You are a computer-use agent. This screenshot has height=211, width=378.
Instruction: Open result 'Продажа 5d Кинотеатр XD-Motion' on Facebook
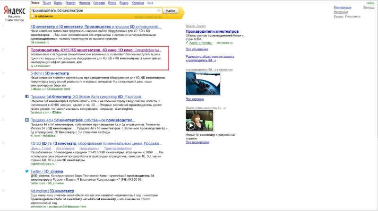pyautogui.click(x=86, y=97)
